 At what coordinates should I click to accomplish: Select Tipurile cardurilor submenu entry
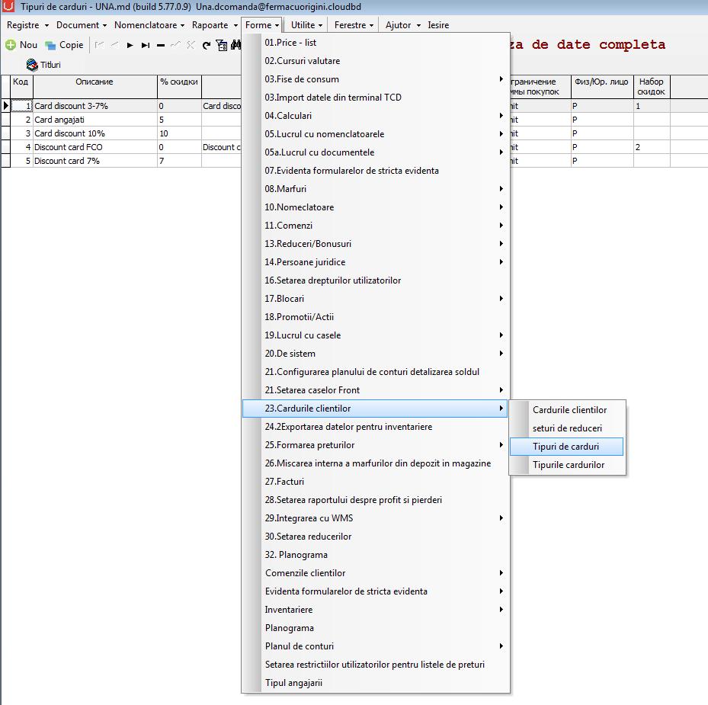coord(566,465)
